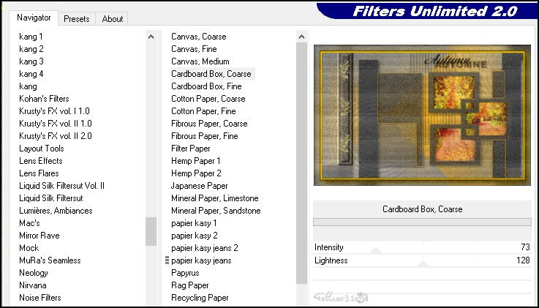Select 'papier kasy 1' effect

pyautogui.click(x=194, y=223)
